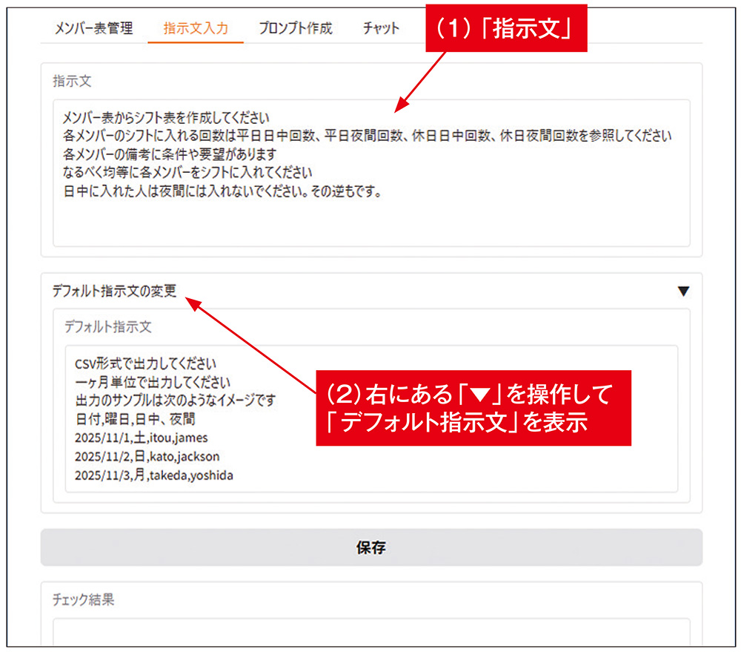This screenshot has width=741, height=652.
Task: Select the 指示文入力 tab
Action: (196, 28)
